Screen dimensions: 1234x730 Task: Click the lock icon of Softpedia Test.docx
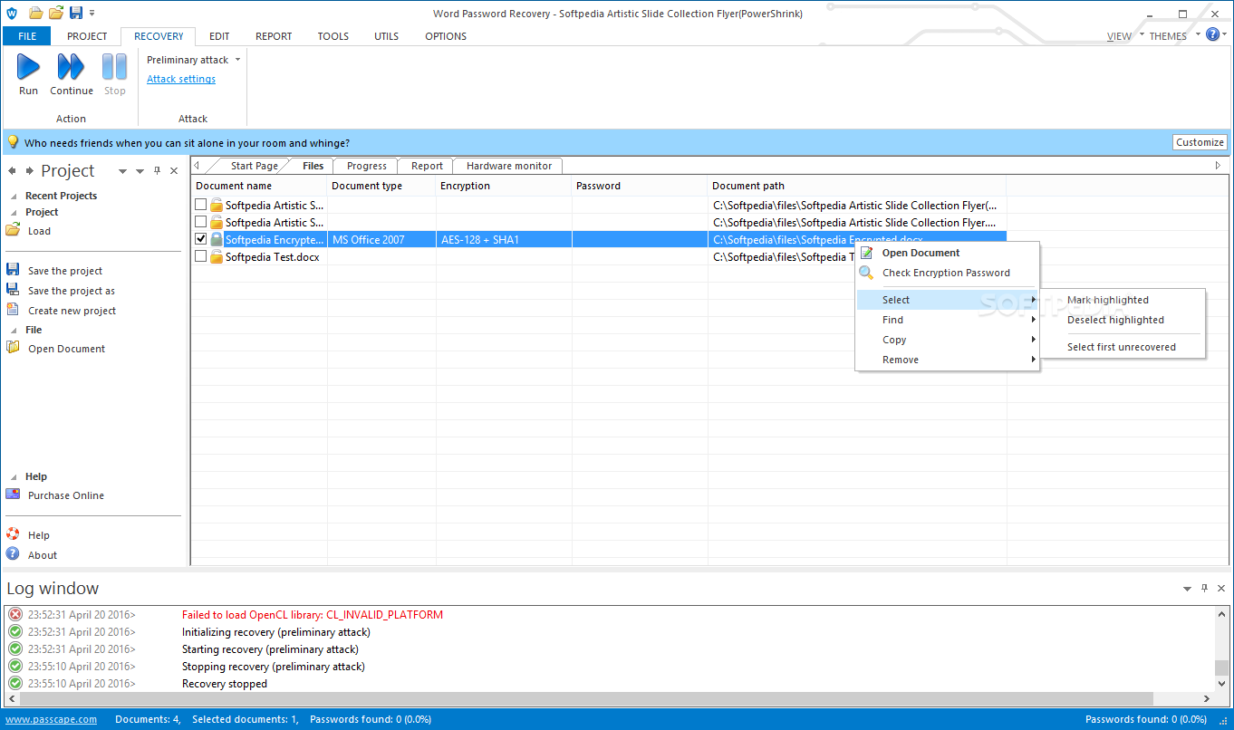(217, 257)
